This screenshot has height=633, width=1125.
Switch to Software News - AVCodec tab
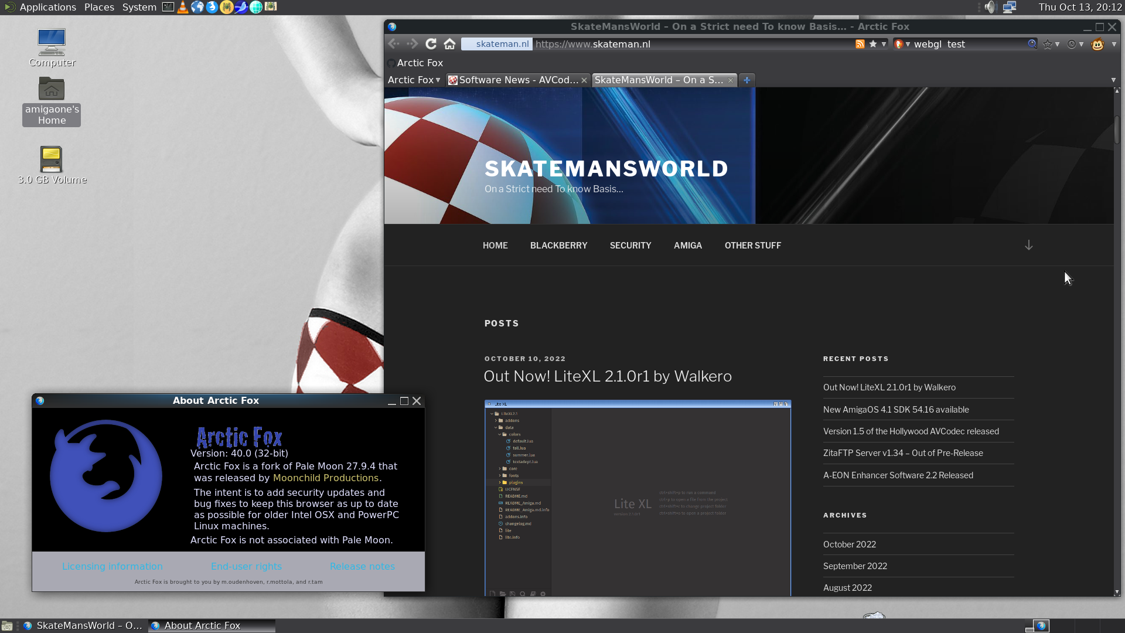[517, 80]
